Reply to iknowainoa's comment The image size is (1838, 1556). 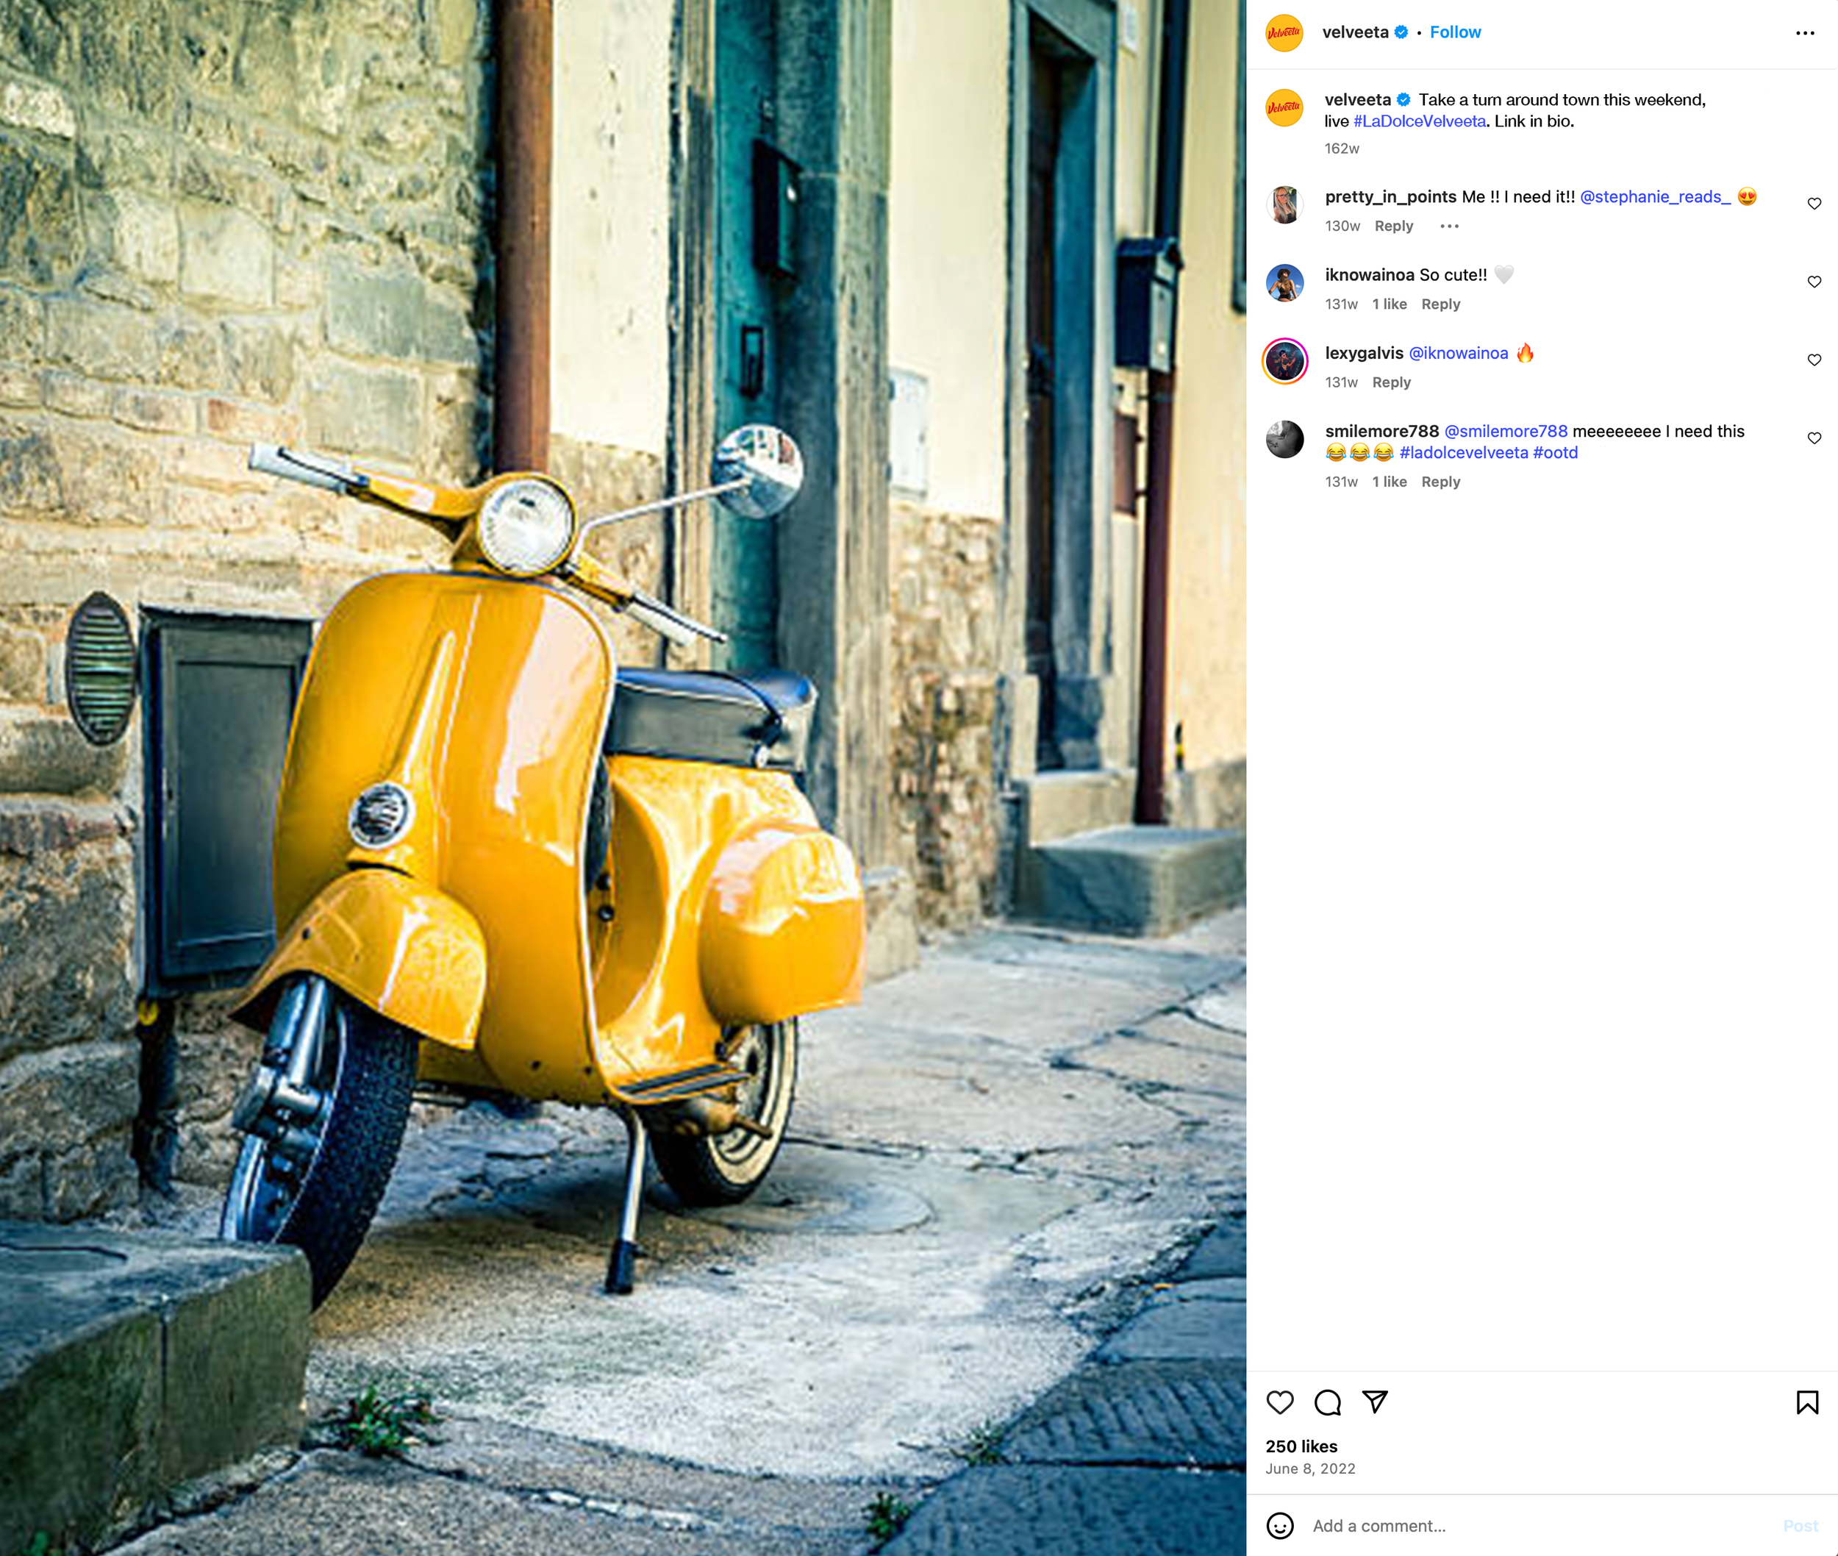click(x=1441, y=304)
